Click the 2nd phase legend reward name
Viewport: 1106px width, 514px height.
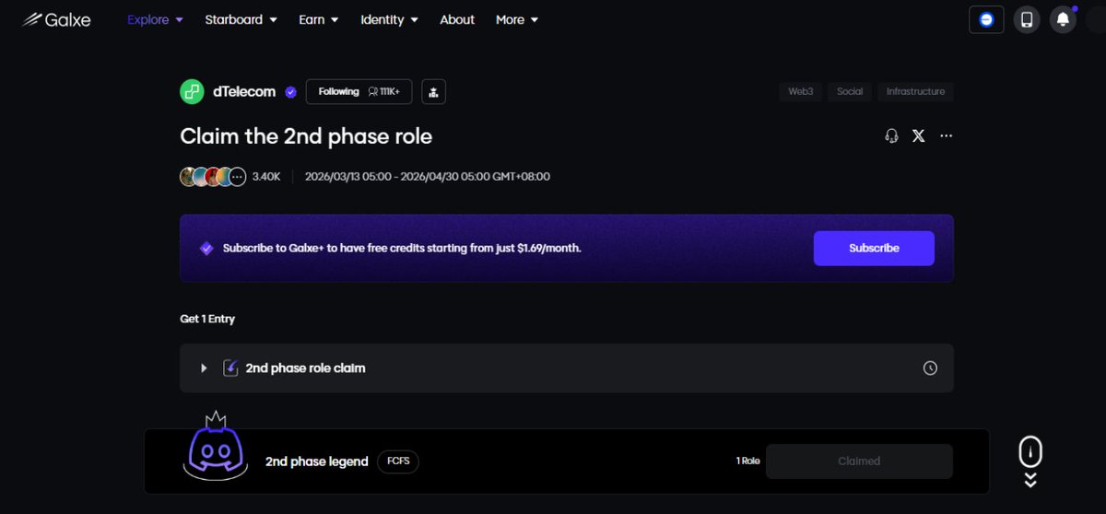click(x=317, y=461)
